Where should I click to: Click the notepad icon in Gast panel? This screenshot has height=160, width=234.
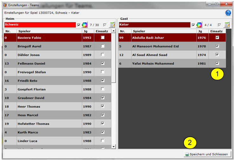[226, 25]
